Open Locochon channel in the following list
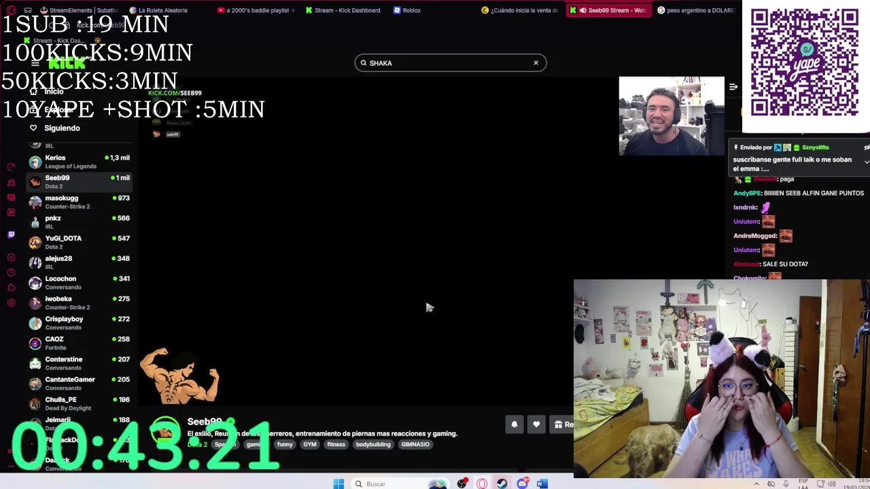This screenshot has height=489, width=870. coord(79,283)
